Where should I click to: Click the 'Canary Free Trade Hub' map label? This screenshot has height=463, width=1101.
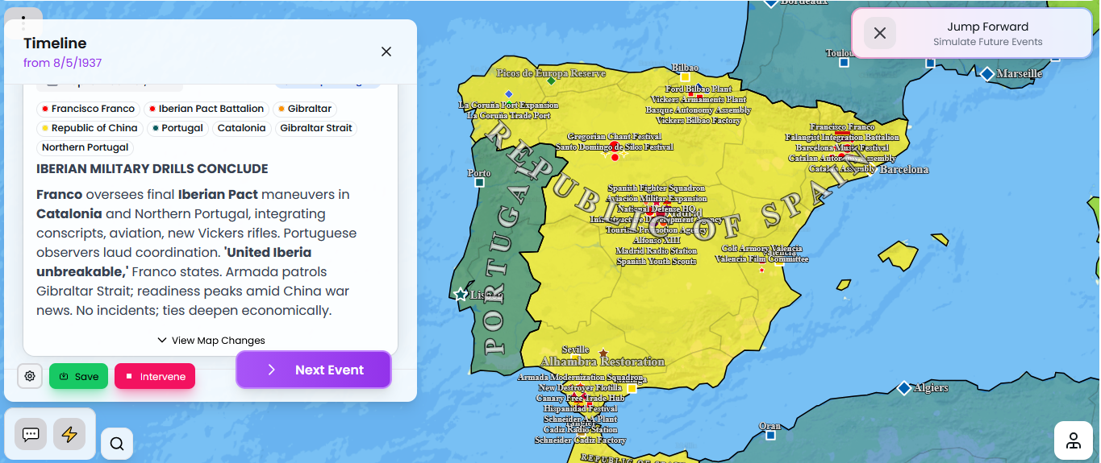point(581,399)
